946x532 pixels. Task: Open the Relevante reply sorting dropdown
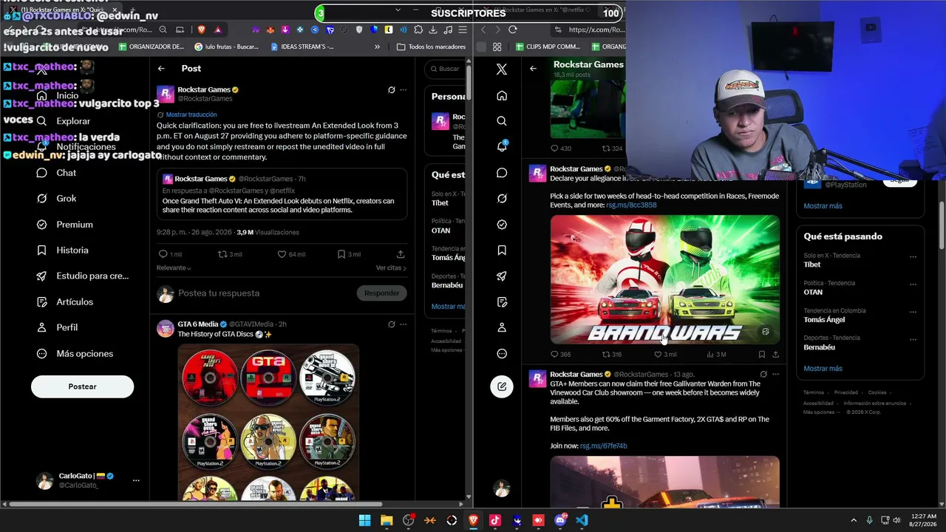click(x=174, y=267)
